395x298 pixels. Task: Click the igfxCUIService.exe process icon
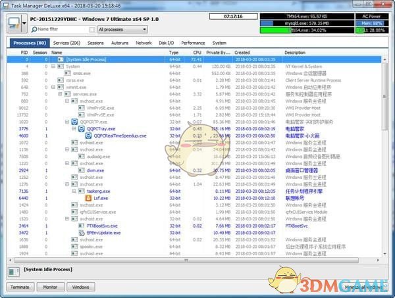point(74,212)
